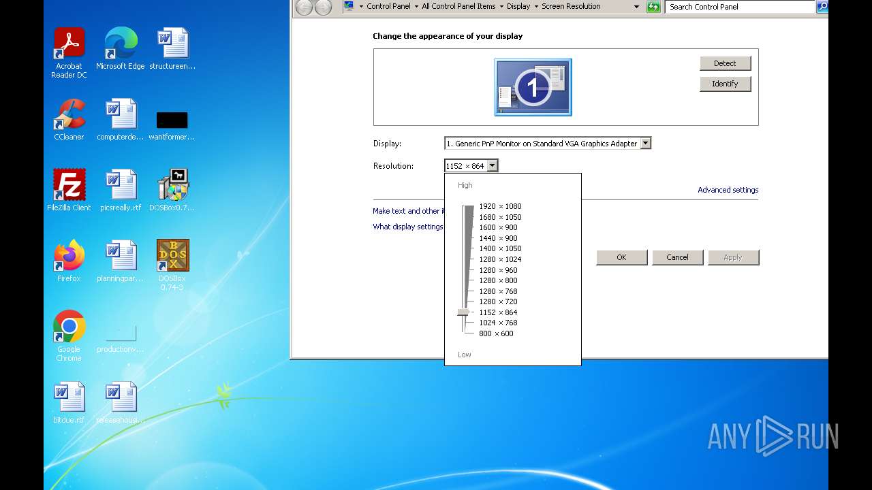This screenshot has width=872, height=490.
Task: Launch DOSBox 0.74-3 shortcut
Action: click(x=172, y=265)
